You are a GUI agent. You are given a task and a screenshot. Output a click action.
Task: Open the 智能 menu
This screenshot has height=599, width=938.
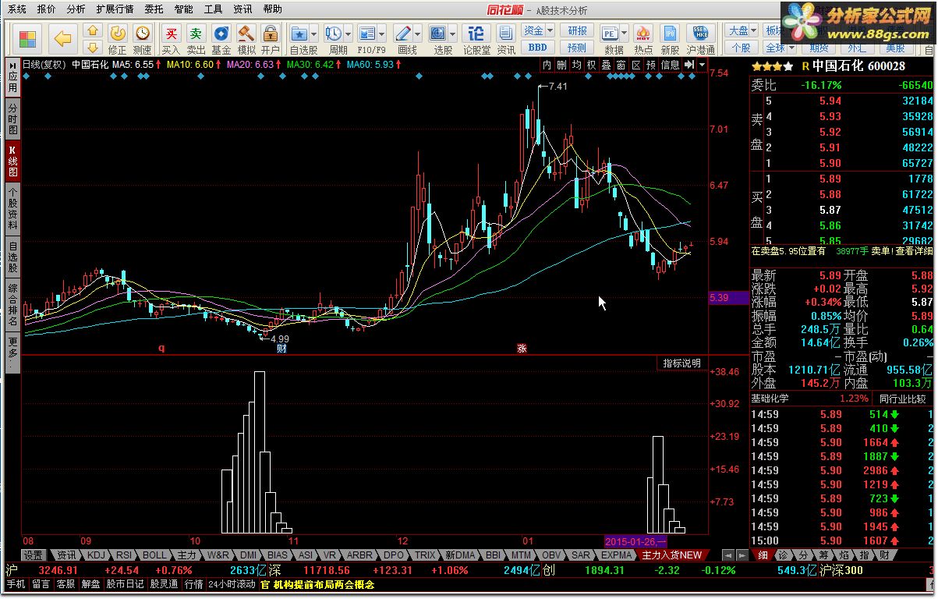point(183,9)
